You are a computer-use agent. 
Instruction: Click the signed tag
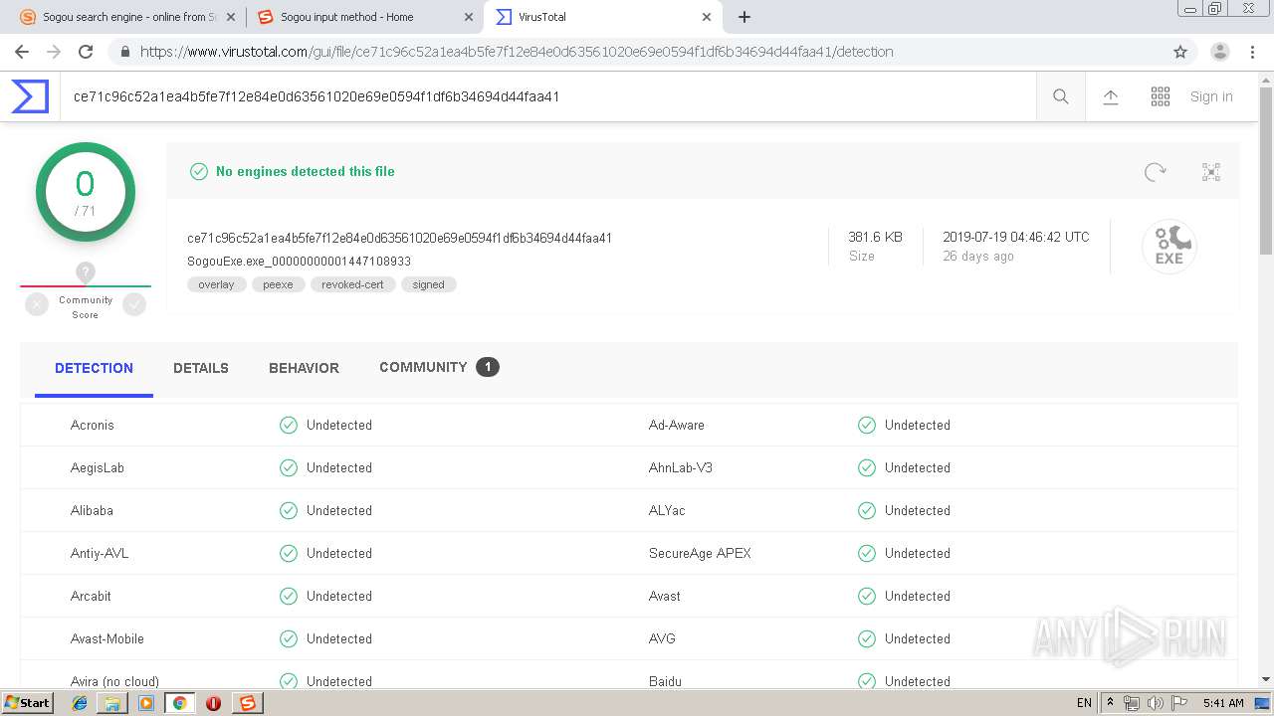coord(429,284)
